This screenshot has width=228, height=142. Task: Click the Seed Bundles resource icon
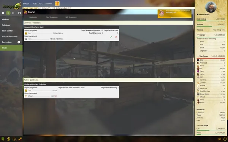(x=198, y=91)
